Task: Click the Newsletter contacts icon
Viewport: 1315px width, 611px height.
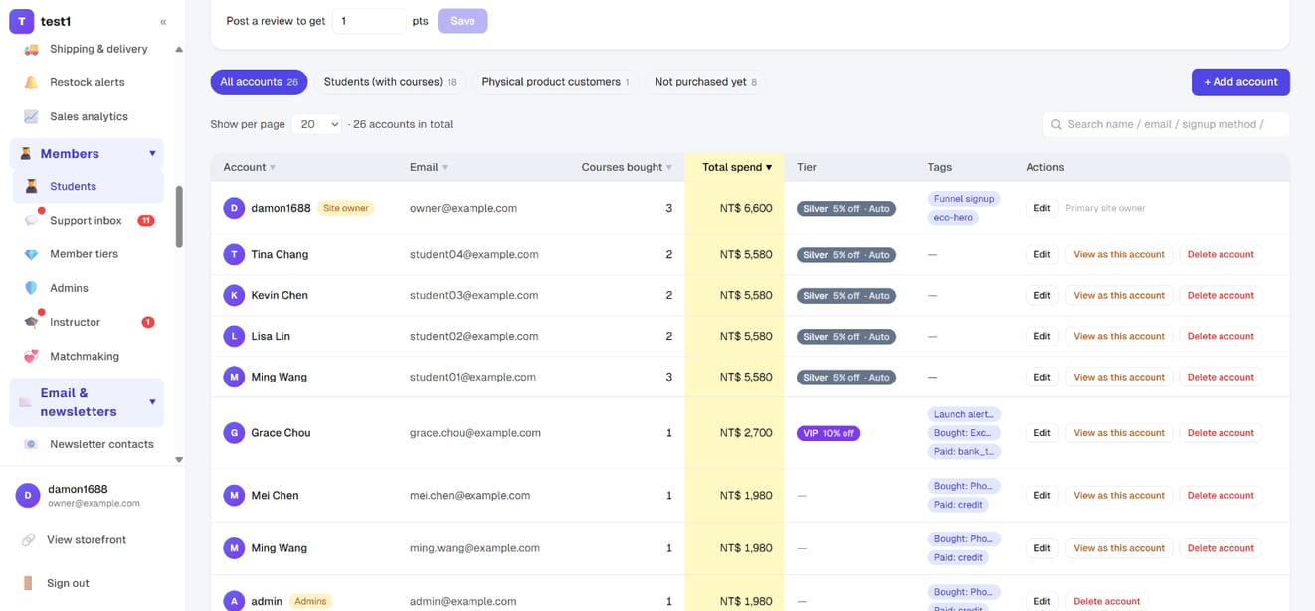Action: 31,444
